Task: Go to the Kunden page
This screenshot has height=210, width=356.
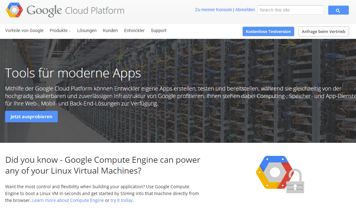Action: pyautogui.click(x=110, y=30)
